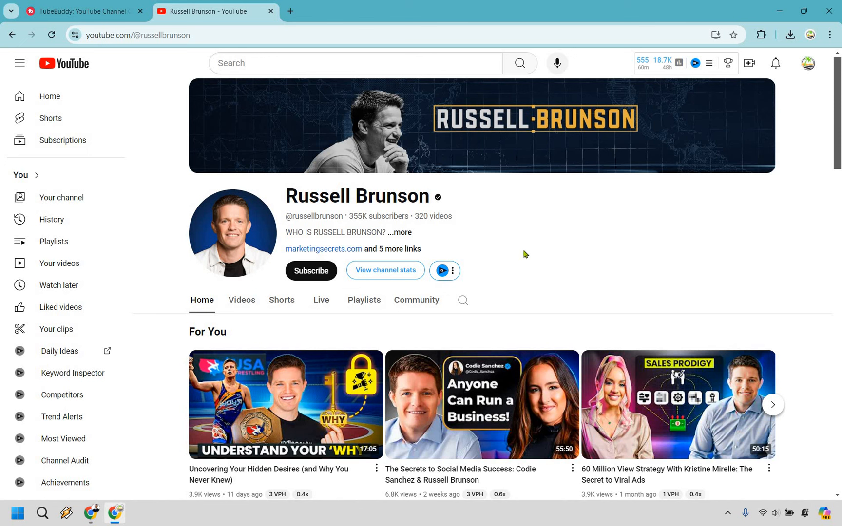Reload the page
The image size is (842, 526).
[52, 35]
